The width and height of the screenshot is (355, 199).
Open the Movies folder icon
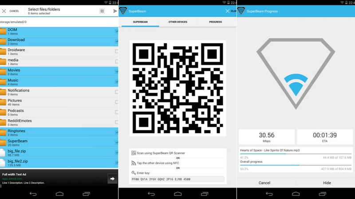(x=3, y=72)
